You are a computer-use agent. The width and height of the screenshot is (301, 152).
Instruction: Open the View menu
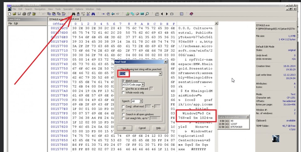coord(50,9)
